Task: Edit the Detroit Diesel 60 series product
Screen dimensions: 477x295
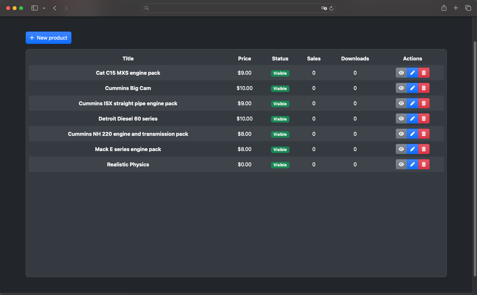Action: 412,119
